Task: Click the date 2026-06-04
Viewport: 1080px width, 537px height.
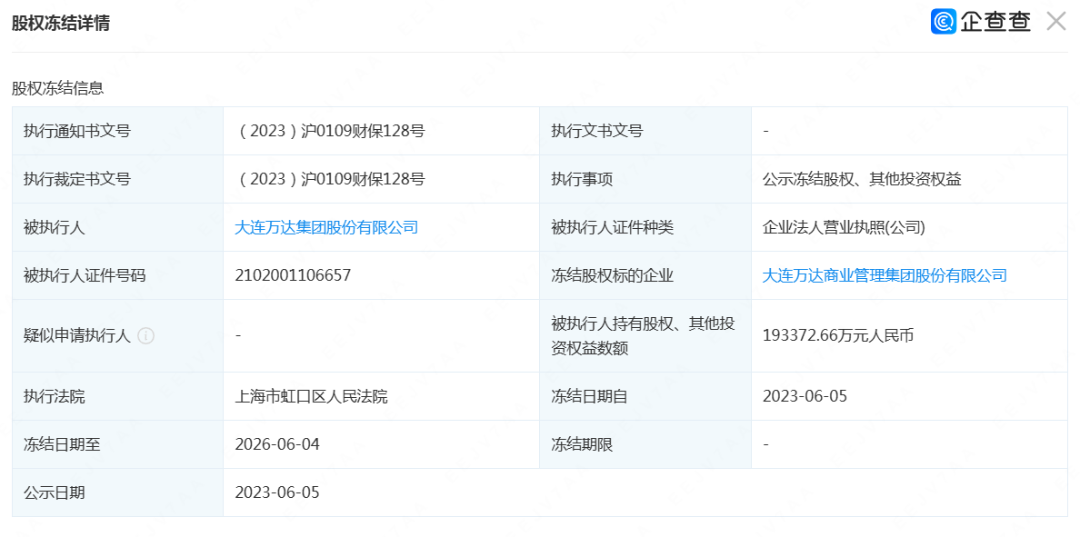Action: click(277, 444)
